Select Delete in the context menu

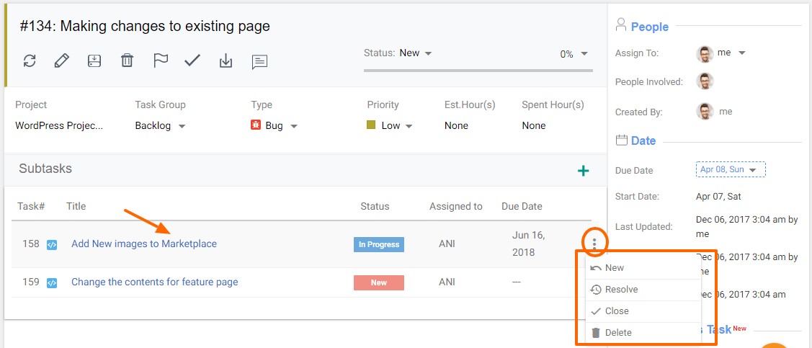[643, 332]
